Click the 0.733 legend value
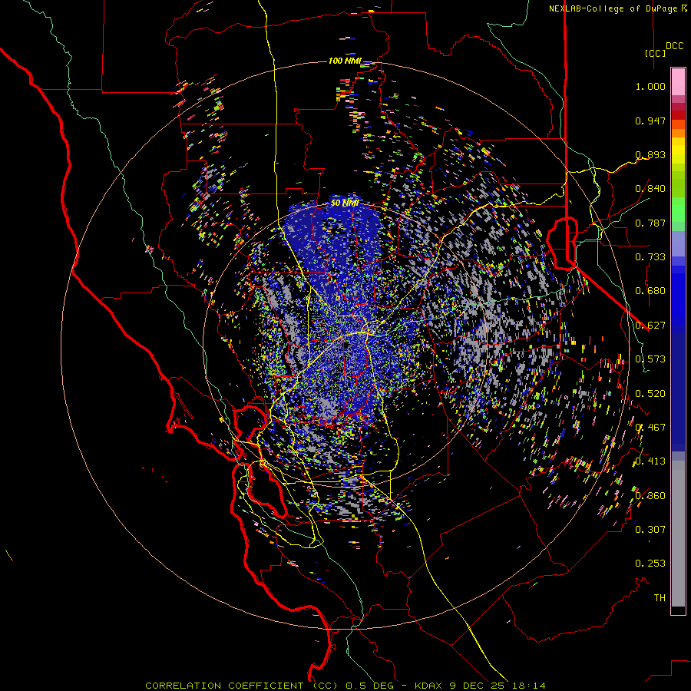The image size is (691, 691). pos(650,257)
